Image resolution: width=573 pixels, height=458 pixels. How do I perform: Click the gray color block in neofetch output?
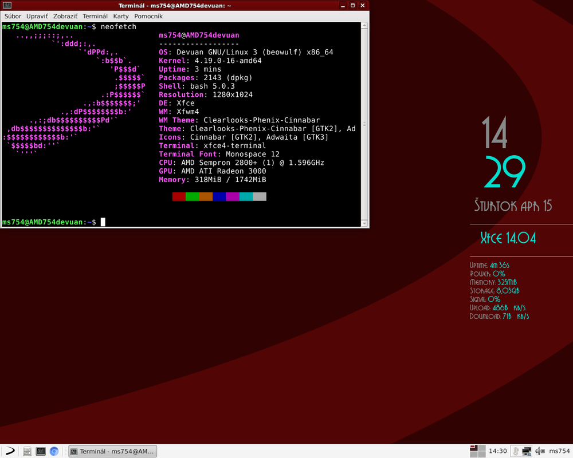[x=260, y=196]
